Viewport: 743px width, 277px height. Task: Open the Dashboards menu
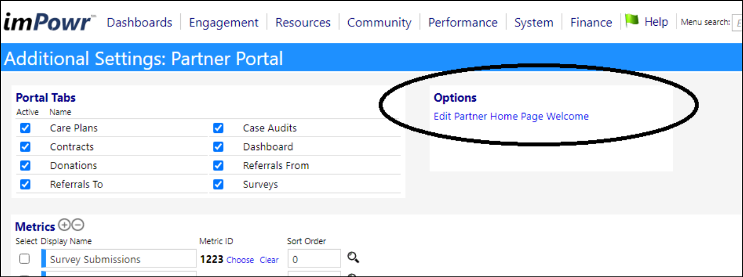tap(139, 23)
